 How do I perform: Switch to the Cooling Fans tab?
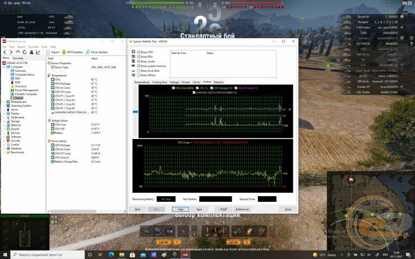160,82
